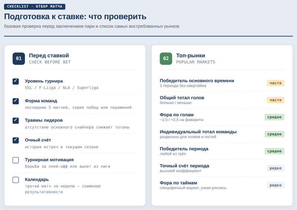
Task: Select the «Победитель основного времени» market
Action: (x=222, y=83)
